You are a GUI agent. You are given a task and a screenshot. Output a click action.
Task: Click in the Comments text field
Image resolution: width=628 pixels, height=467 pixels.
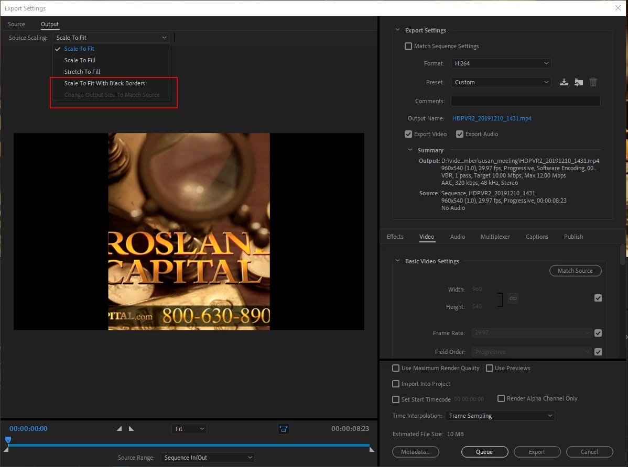click(x=525, y=101)
